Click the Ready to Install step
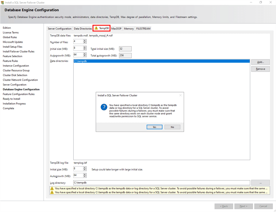This screenshot has height=212, width=276. 11,99
